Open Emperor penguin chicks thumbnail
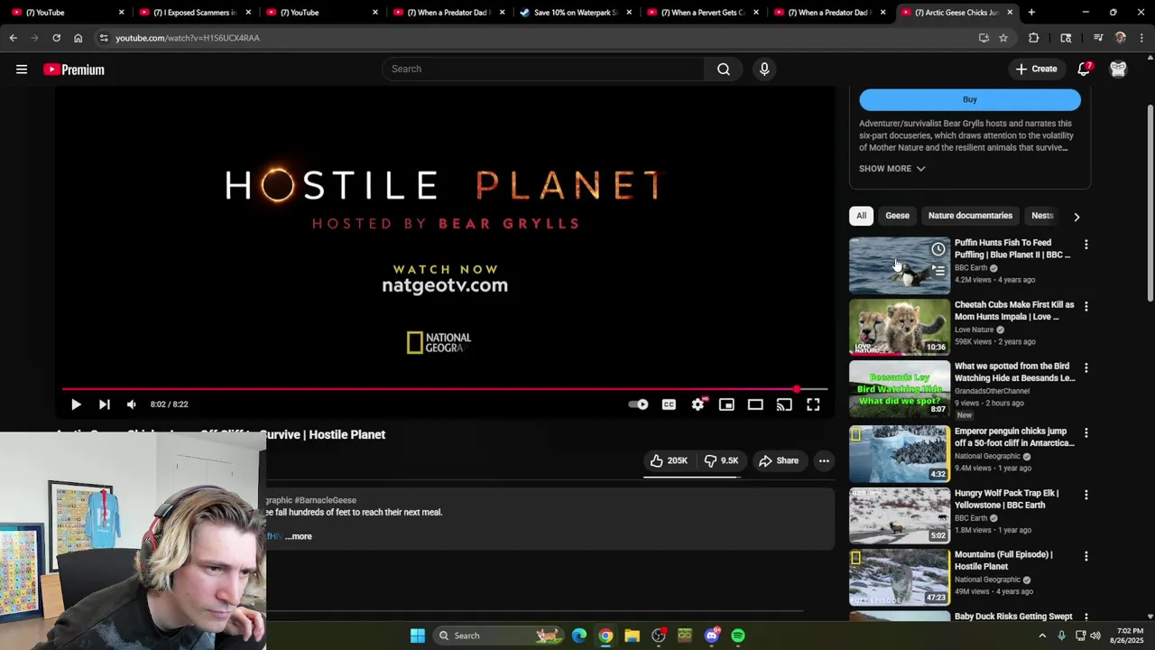 click(900, 453)
